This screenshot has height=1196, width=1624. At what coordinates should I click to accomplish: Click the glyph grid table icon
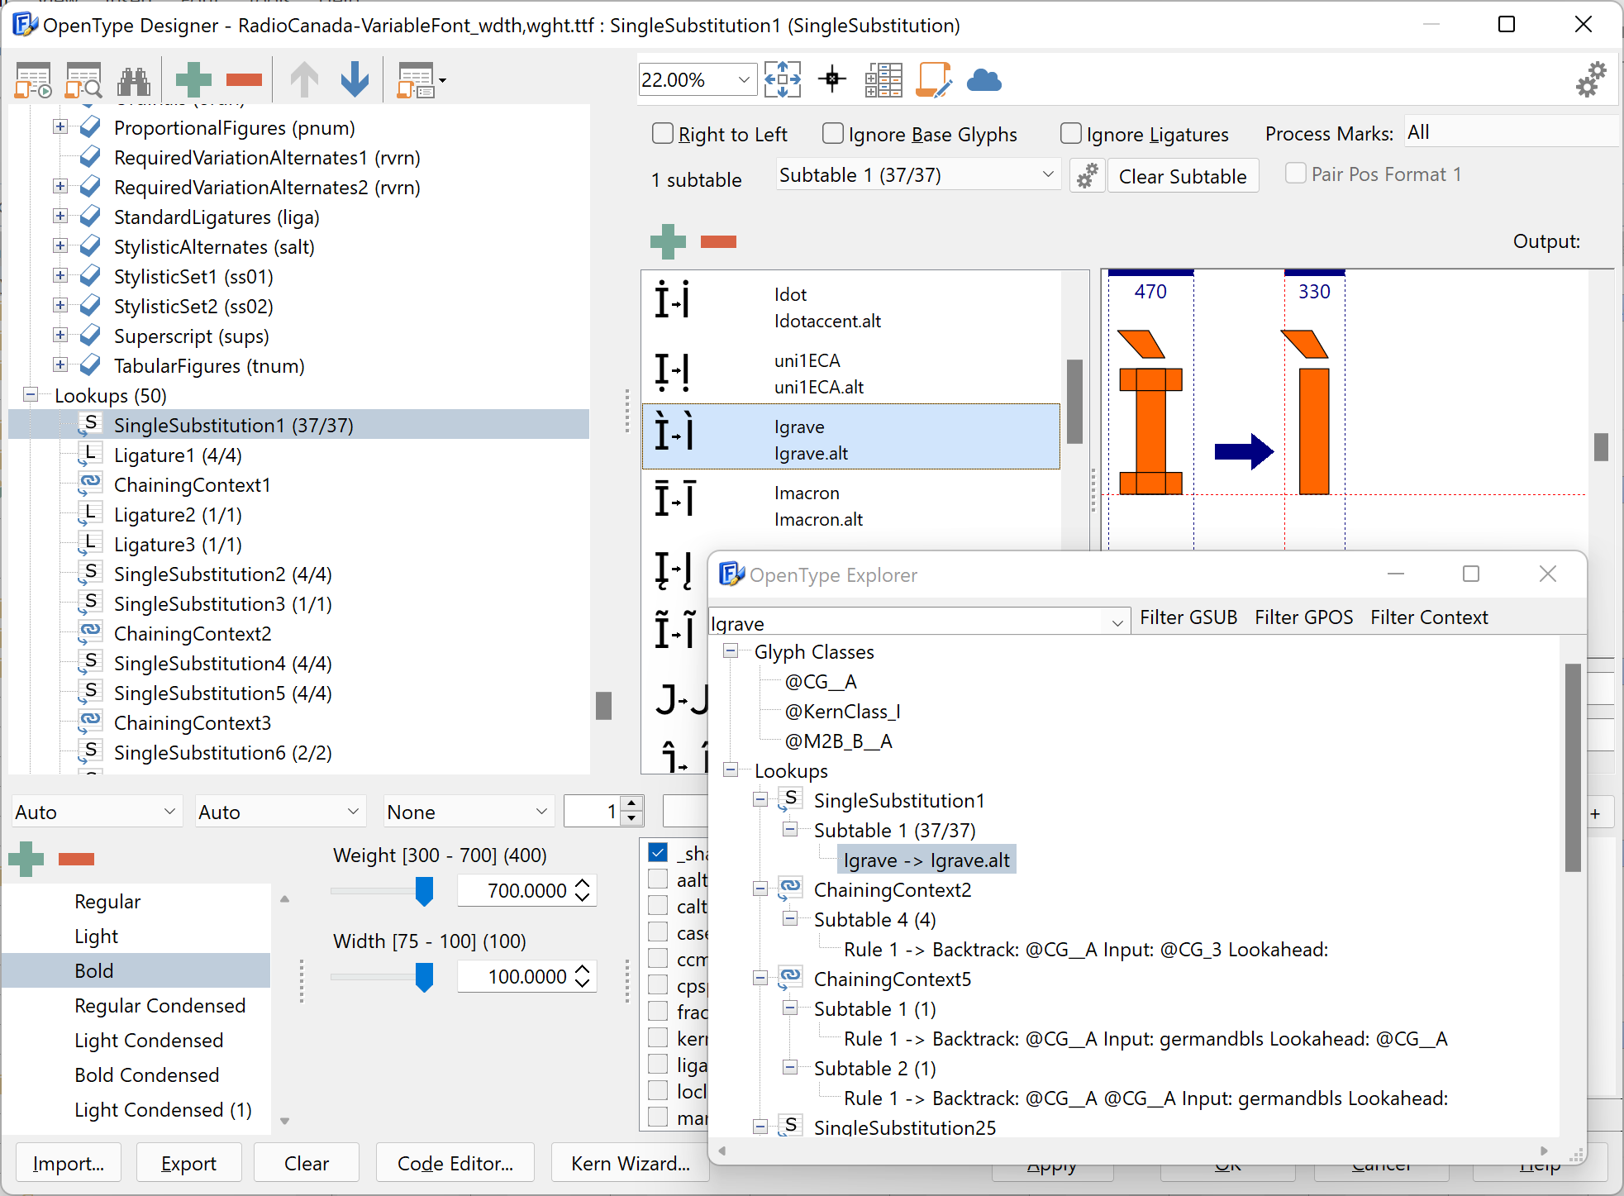click(x=883, y=80)
